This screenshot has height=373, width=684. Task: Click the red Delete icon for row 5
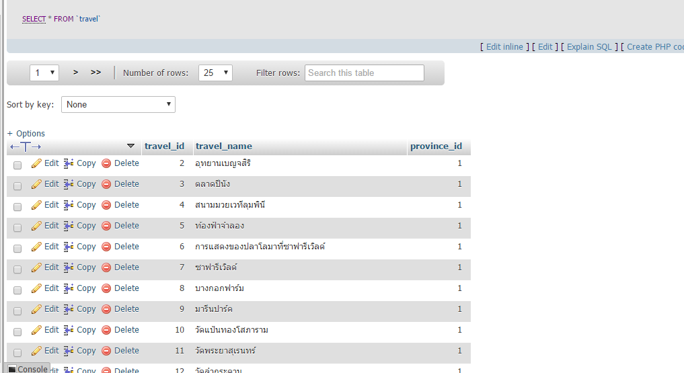pos(106,226)
